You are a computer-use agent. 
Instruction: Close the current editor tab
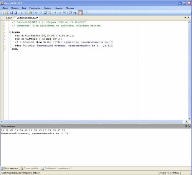(189, 18)
